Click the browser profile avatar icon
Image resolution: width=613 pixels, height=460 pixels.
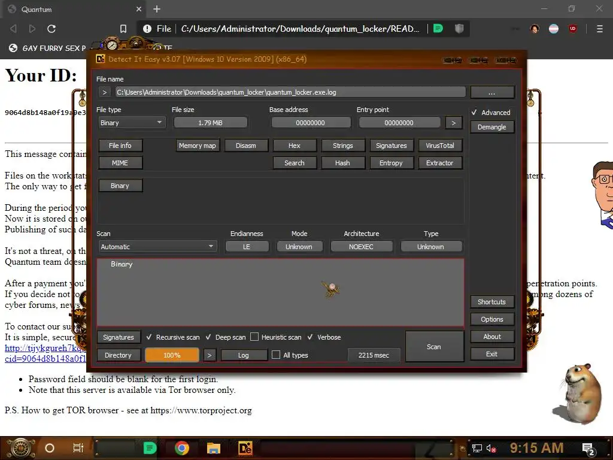535,29
